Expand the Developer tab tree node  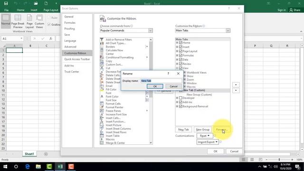click(x=177, y=98)
